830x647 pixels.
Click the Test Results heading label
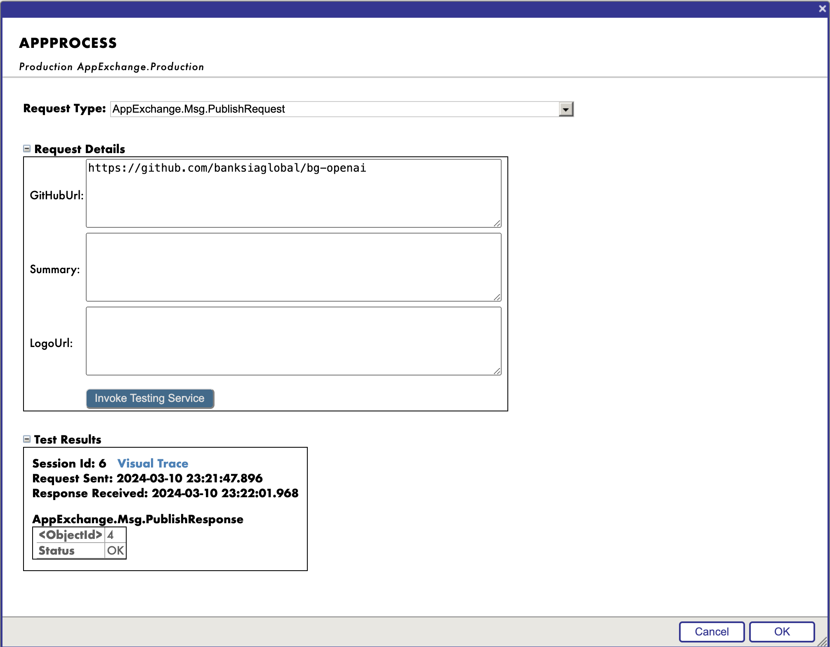(x=68, y=439)
